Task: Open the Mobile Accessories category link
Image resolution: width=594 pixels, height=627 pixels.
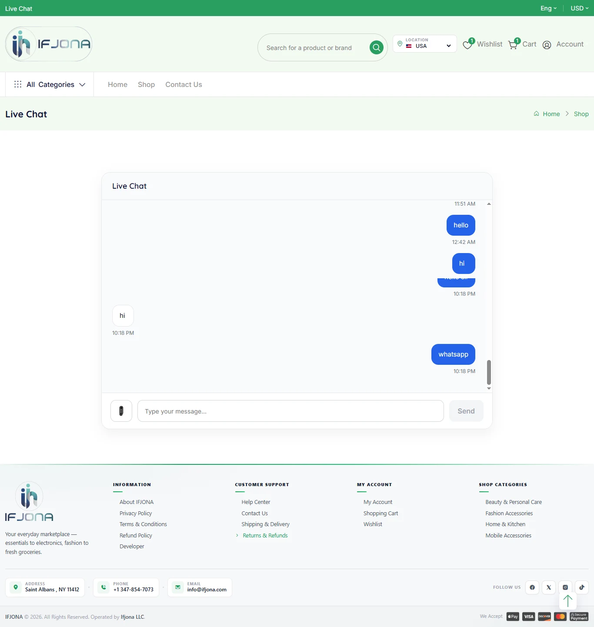Action: (508, 536)
